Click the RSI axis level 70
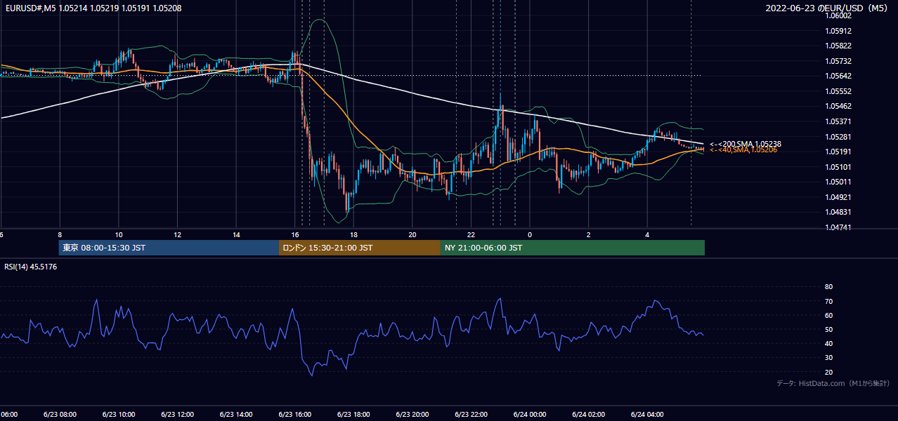Screen dimensions: 898x421 click(x=828, y=301)
